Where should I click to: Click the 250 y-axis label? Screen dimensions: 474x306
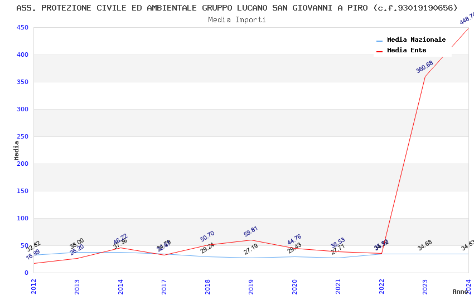(23, 136)
